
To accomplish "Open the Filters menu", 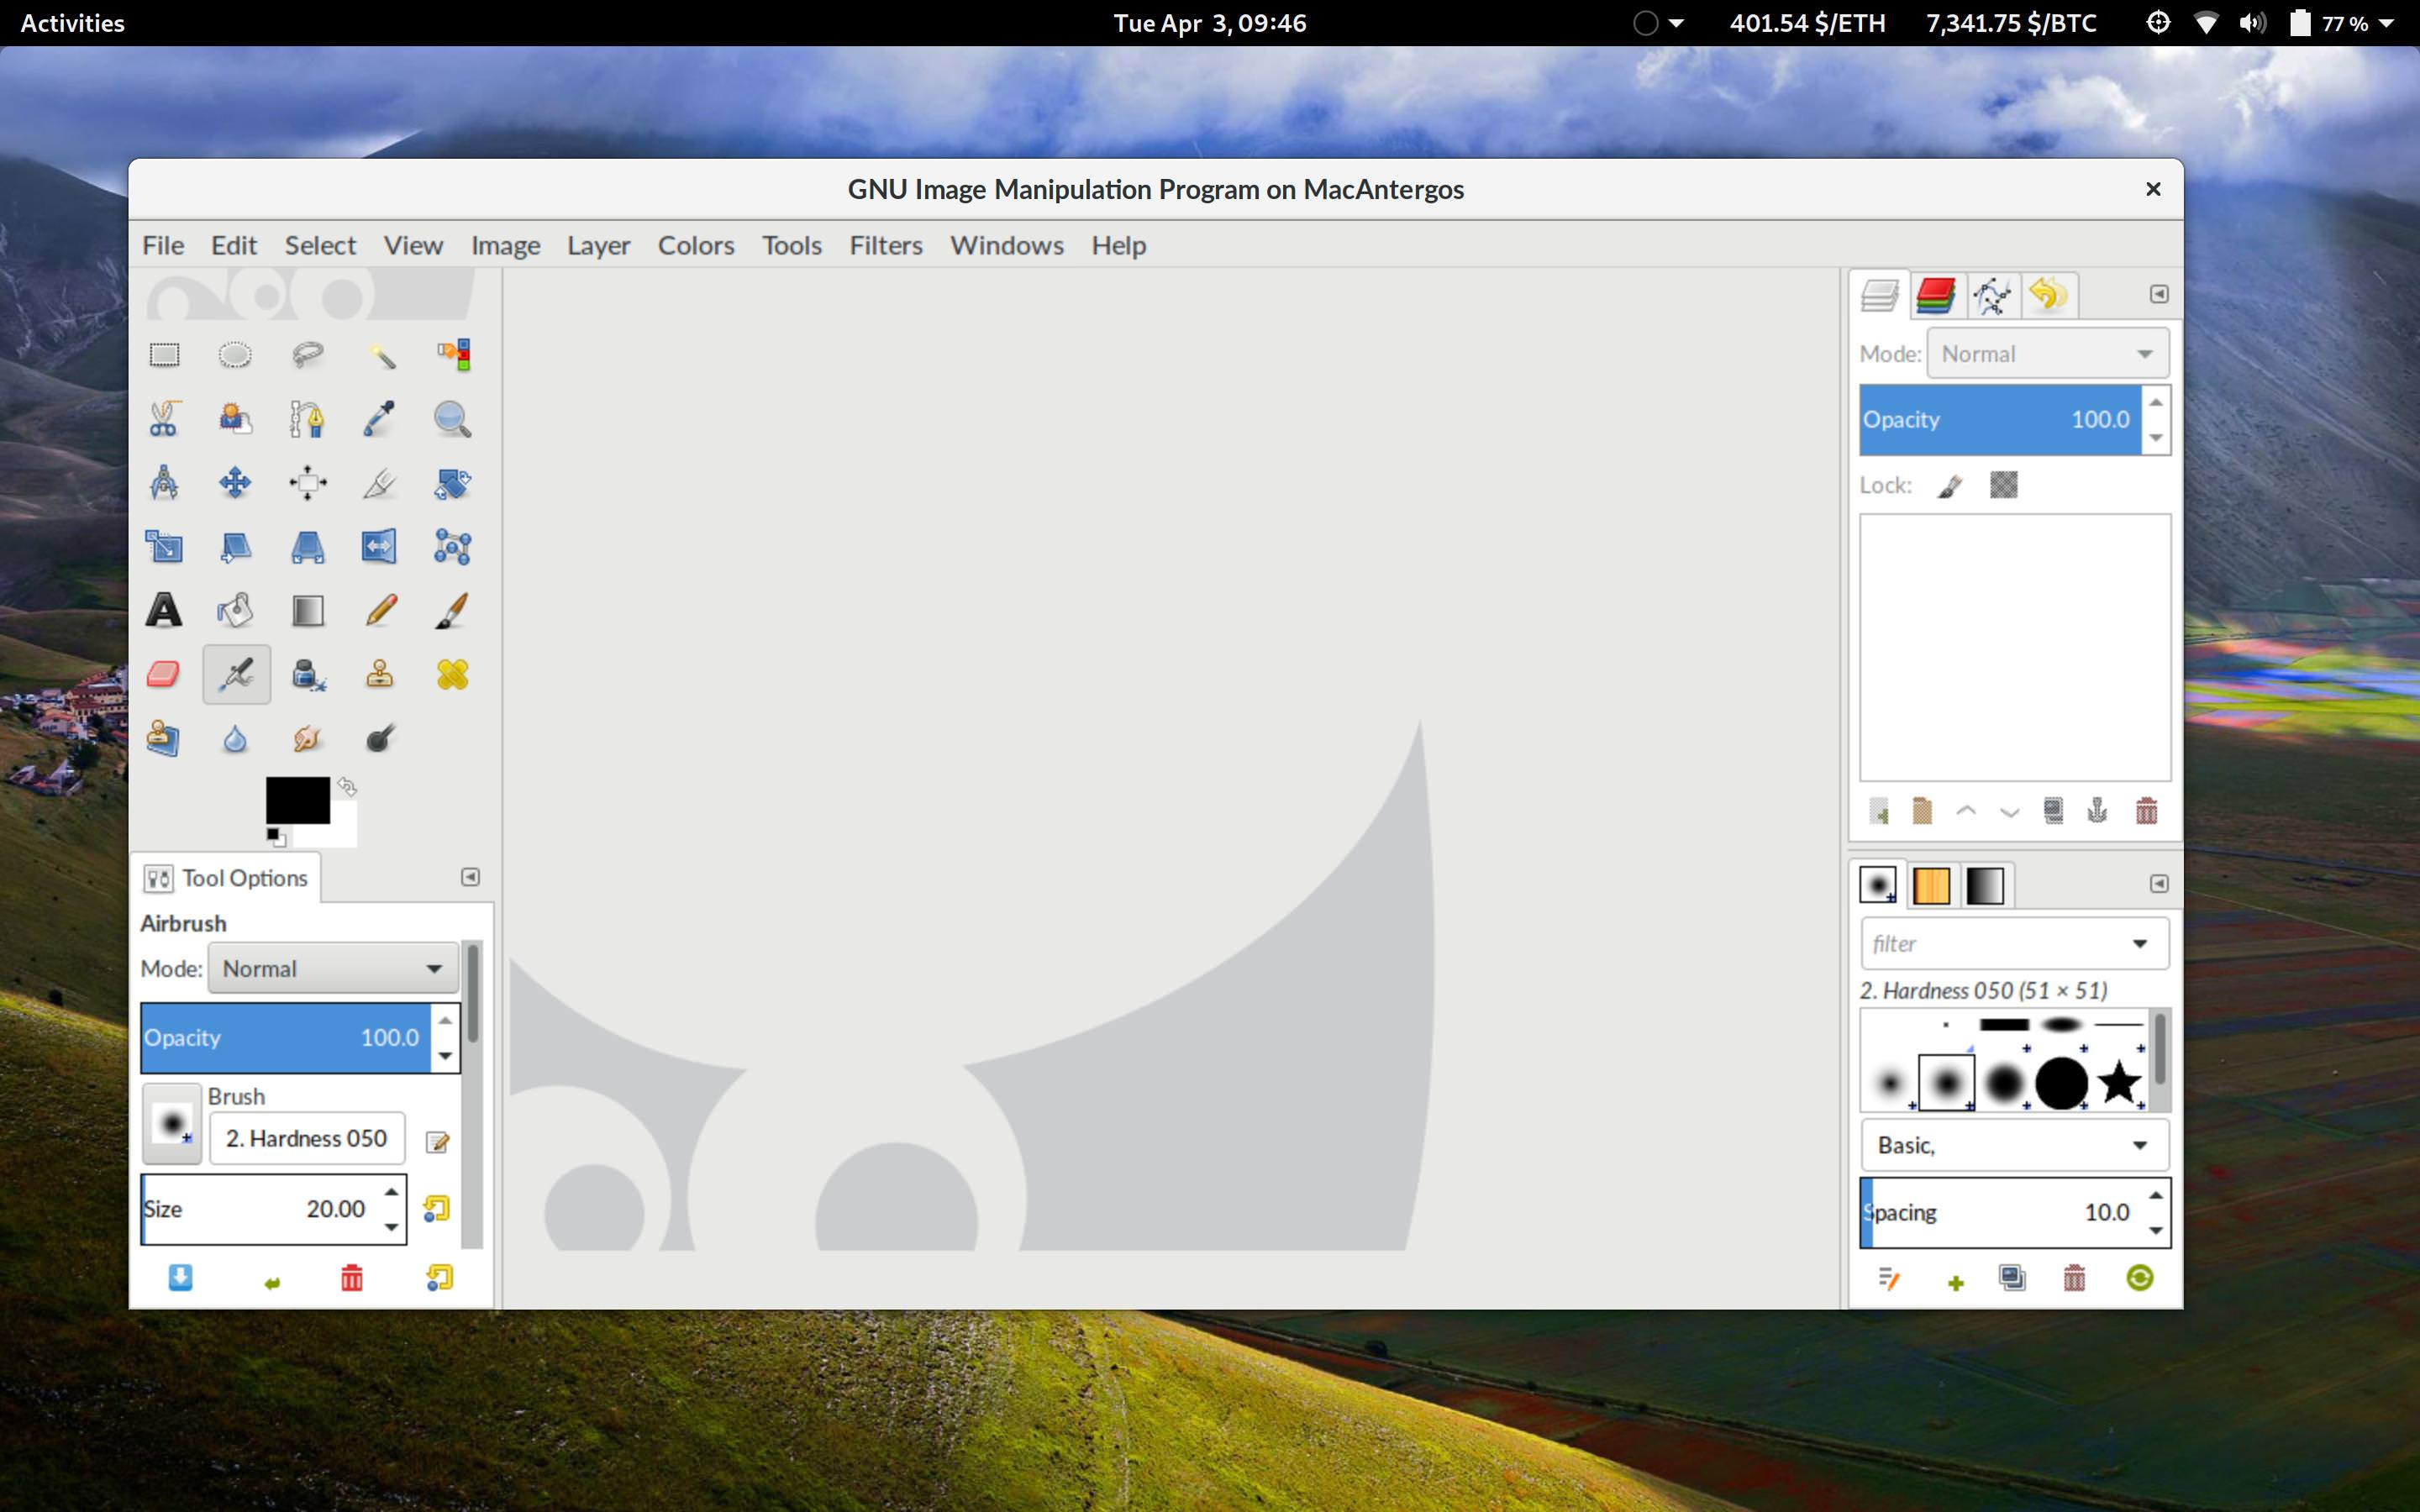I will [885, 244].
